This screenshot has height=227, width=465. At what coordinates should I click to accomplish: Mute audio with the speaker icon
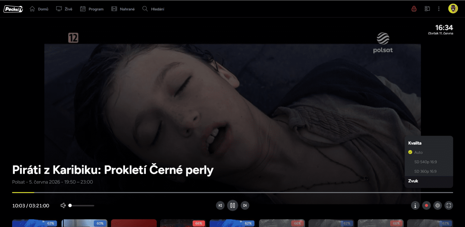[63, 205]
